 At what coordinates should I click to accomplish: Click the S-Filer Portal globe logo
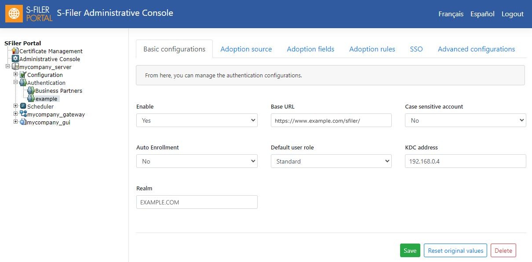point(14,14)
